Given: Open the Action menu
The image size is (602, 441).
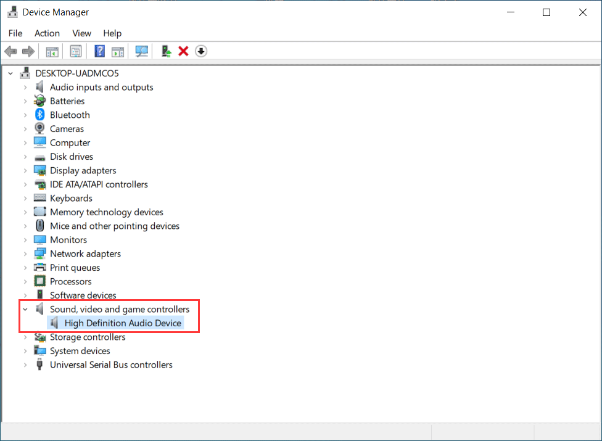Looking at the screenshot, I should 47,33.
